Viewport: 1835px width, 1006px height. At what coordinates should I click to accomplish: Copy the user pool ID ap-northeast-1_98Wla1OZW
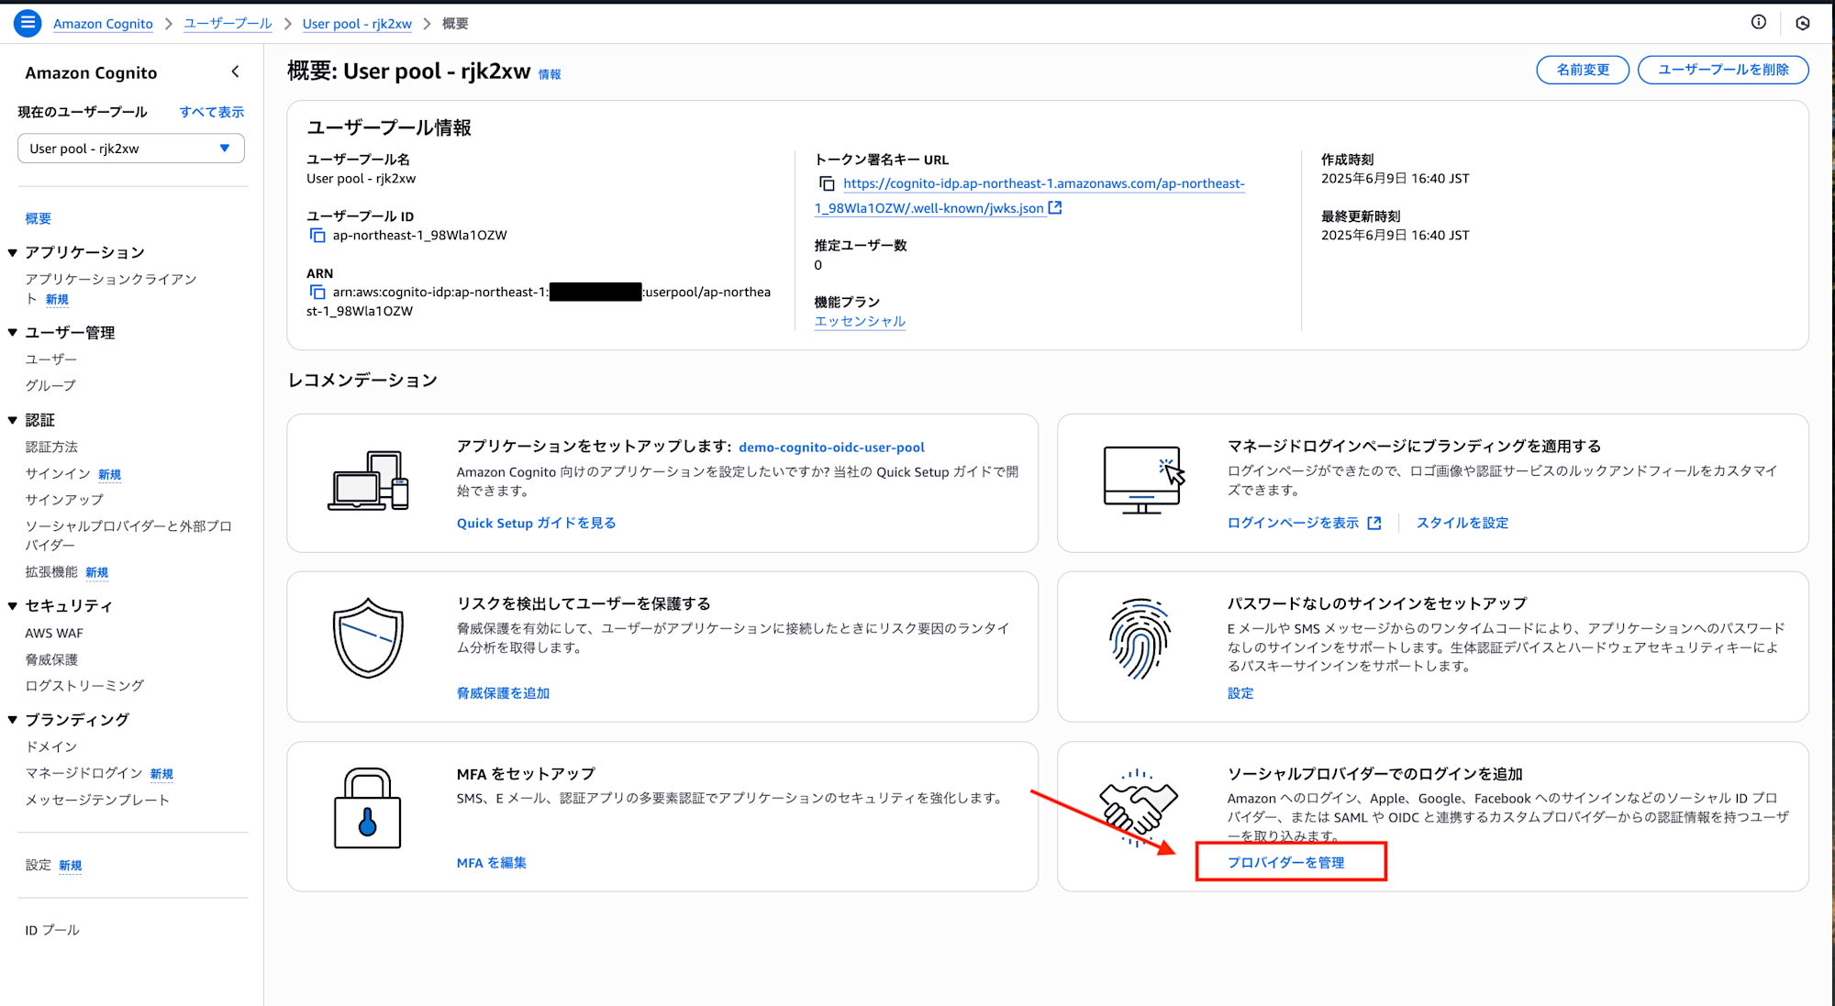click(x=317, y=236)
